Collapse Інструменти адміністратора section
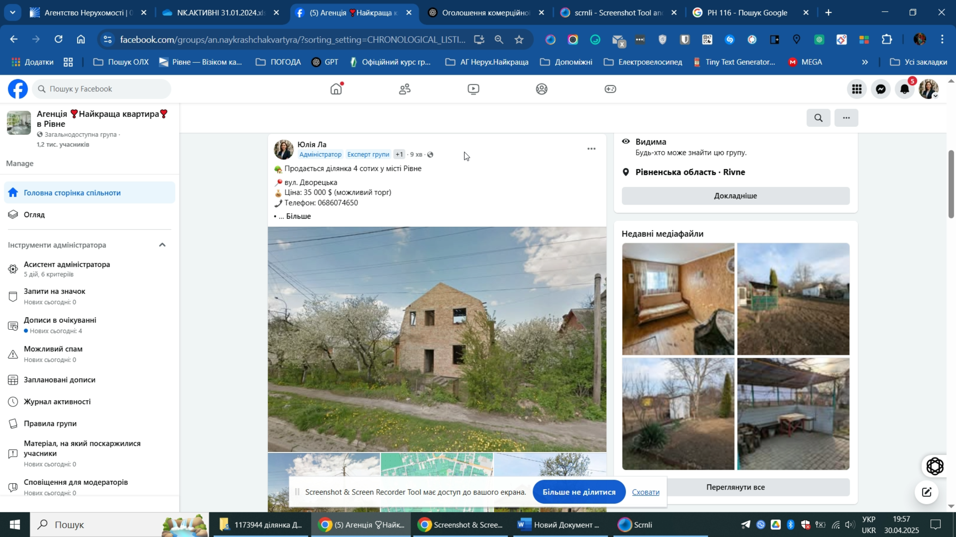This screenshot has height=537, width=956. pos(162,245)
